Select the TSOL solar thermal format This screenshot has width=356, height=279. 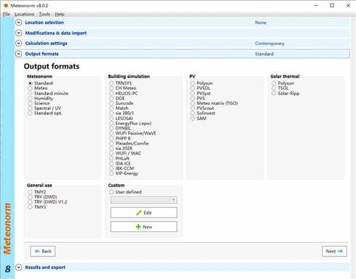coord(280,88)
